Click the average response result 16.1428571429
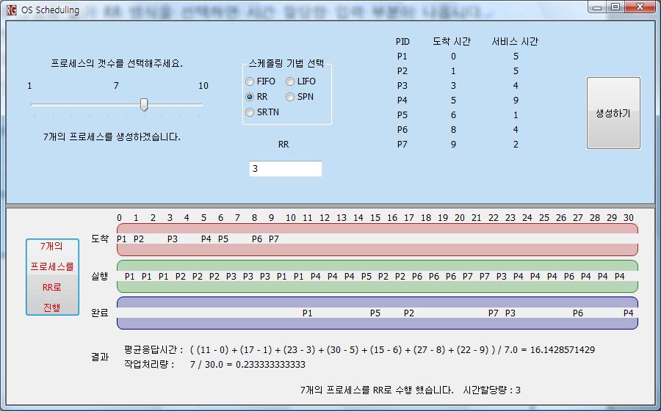The image size is (661, 411). click(563, 350)
